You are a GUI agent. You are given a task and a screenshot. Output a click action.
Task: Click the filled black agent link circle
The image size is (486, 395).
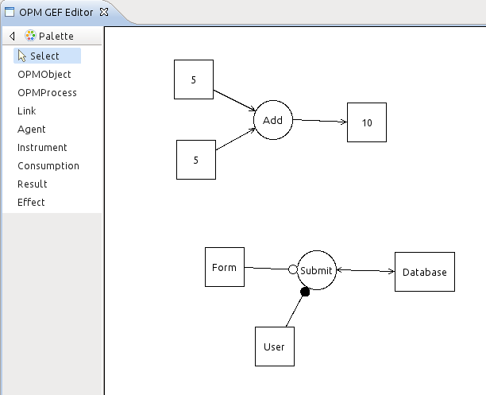(305, 292)
